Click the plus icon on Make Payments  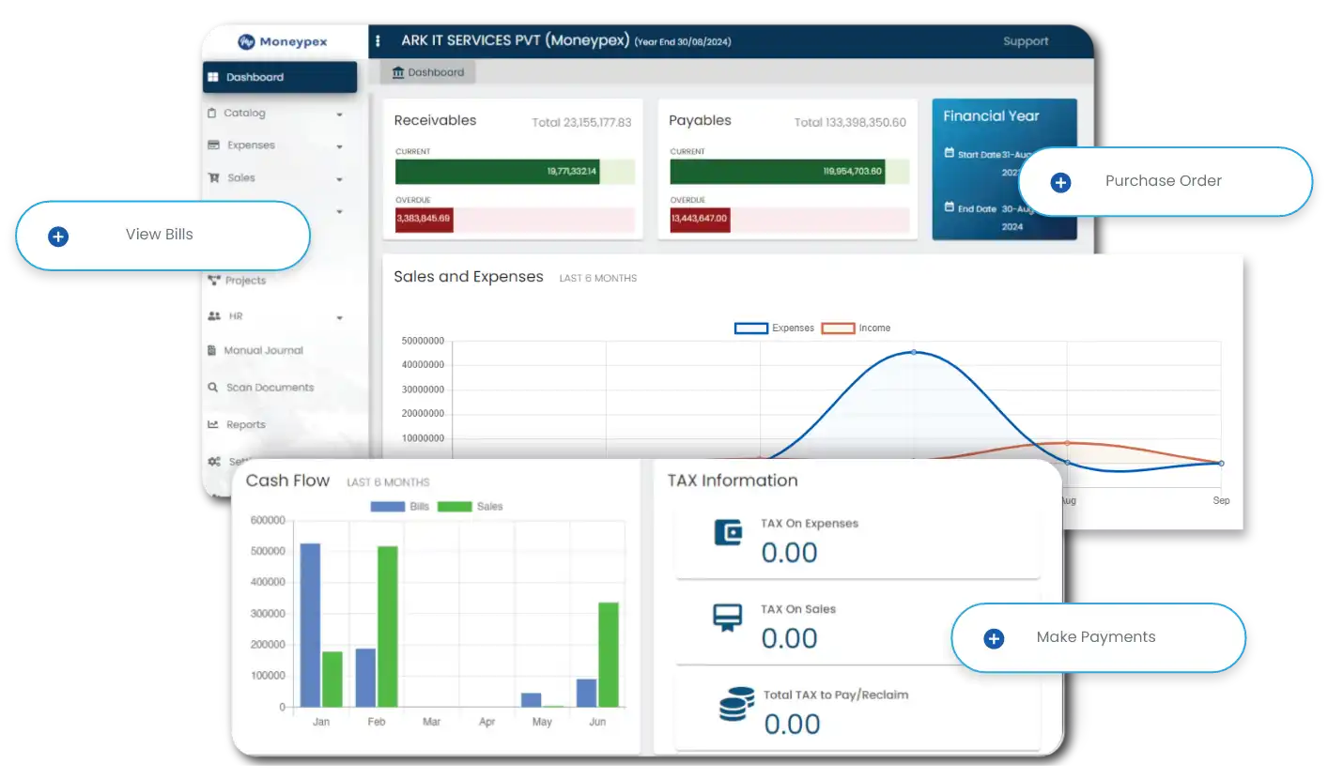tap(994, 639)
